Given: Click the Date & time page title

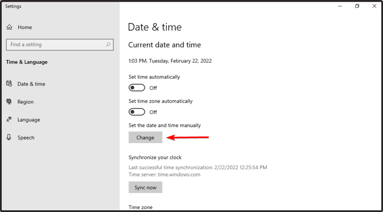Looking at the screenshot, I should click(154, 27).
